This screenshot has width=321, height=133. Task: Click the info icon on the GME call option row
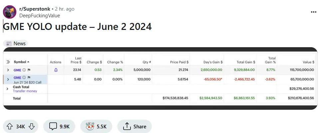pyautogui.click(x=24, y=77)
